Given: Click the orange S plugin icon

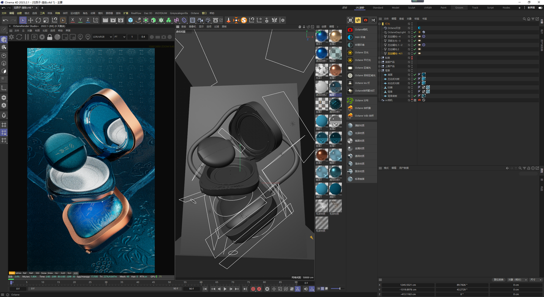Looking at the screenshot, I should [243, 20].
